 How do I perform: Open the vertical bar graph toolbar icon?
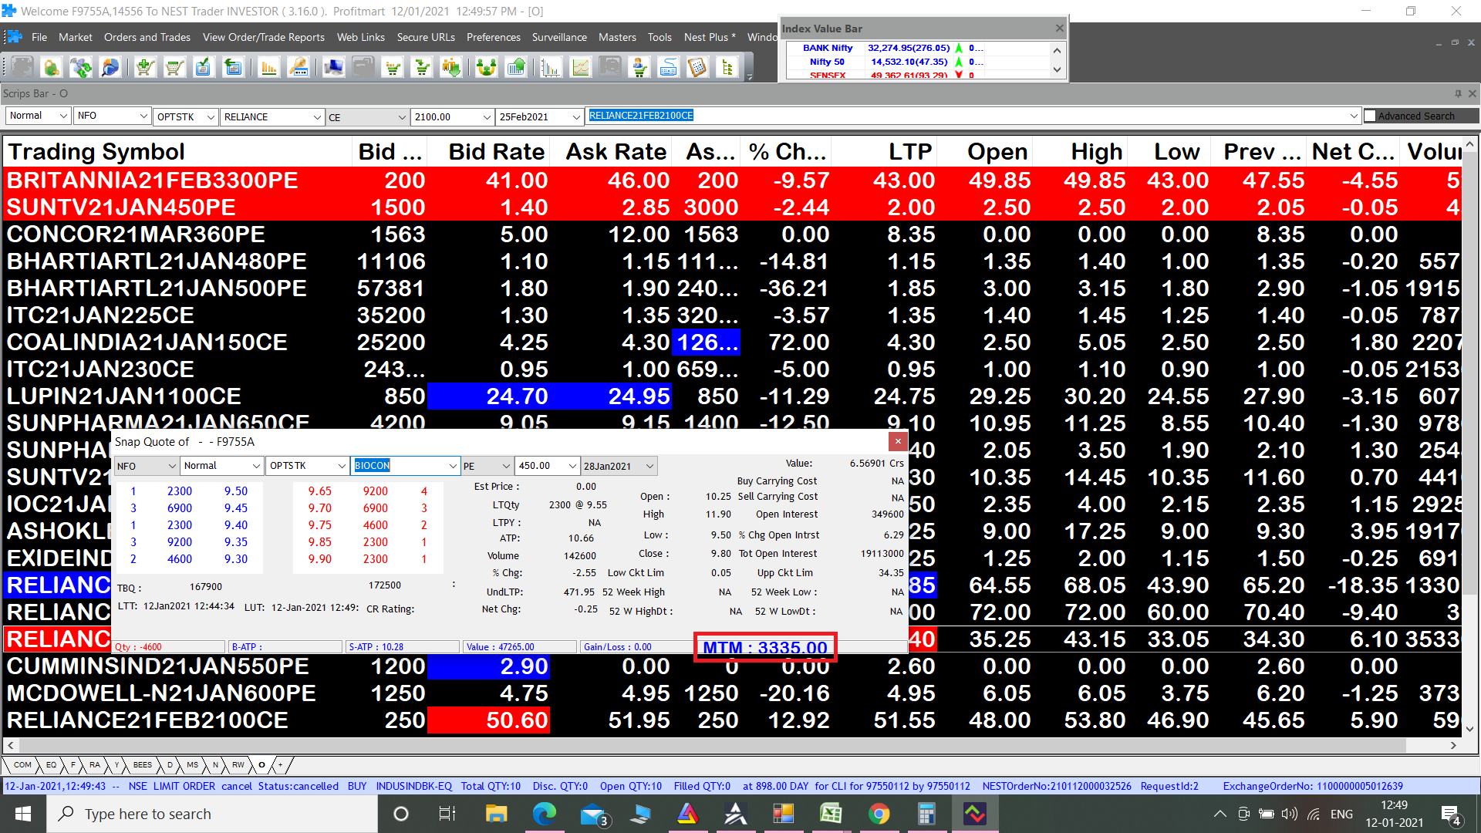(x=551, y=68)
